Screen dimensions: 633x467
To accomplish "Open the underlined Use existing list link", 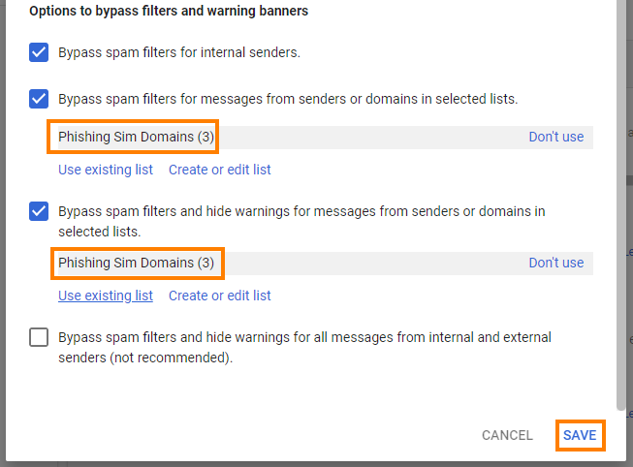I will point(106,296).
